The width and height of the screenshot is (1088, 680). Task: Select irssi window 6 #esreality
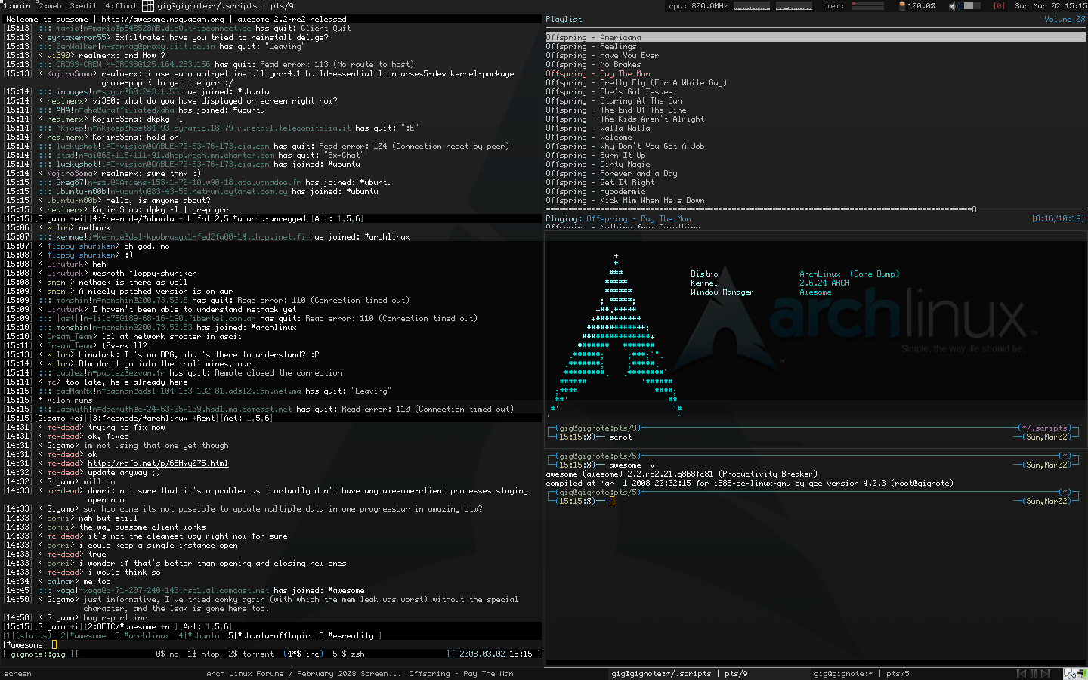pyautogui.click(x=346, y=635)
